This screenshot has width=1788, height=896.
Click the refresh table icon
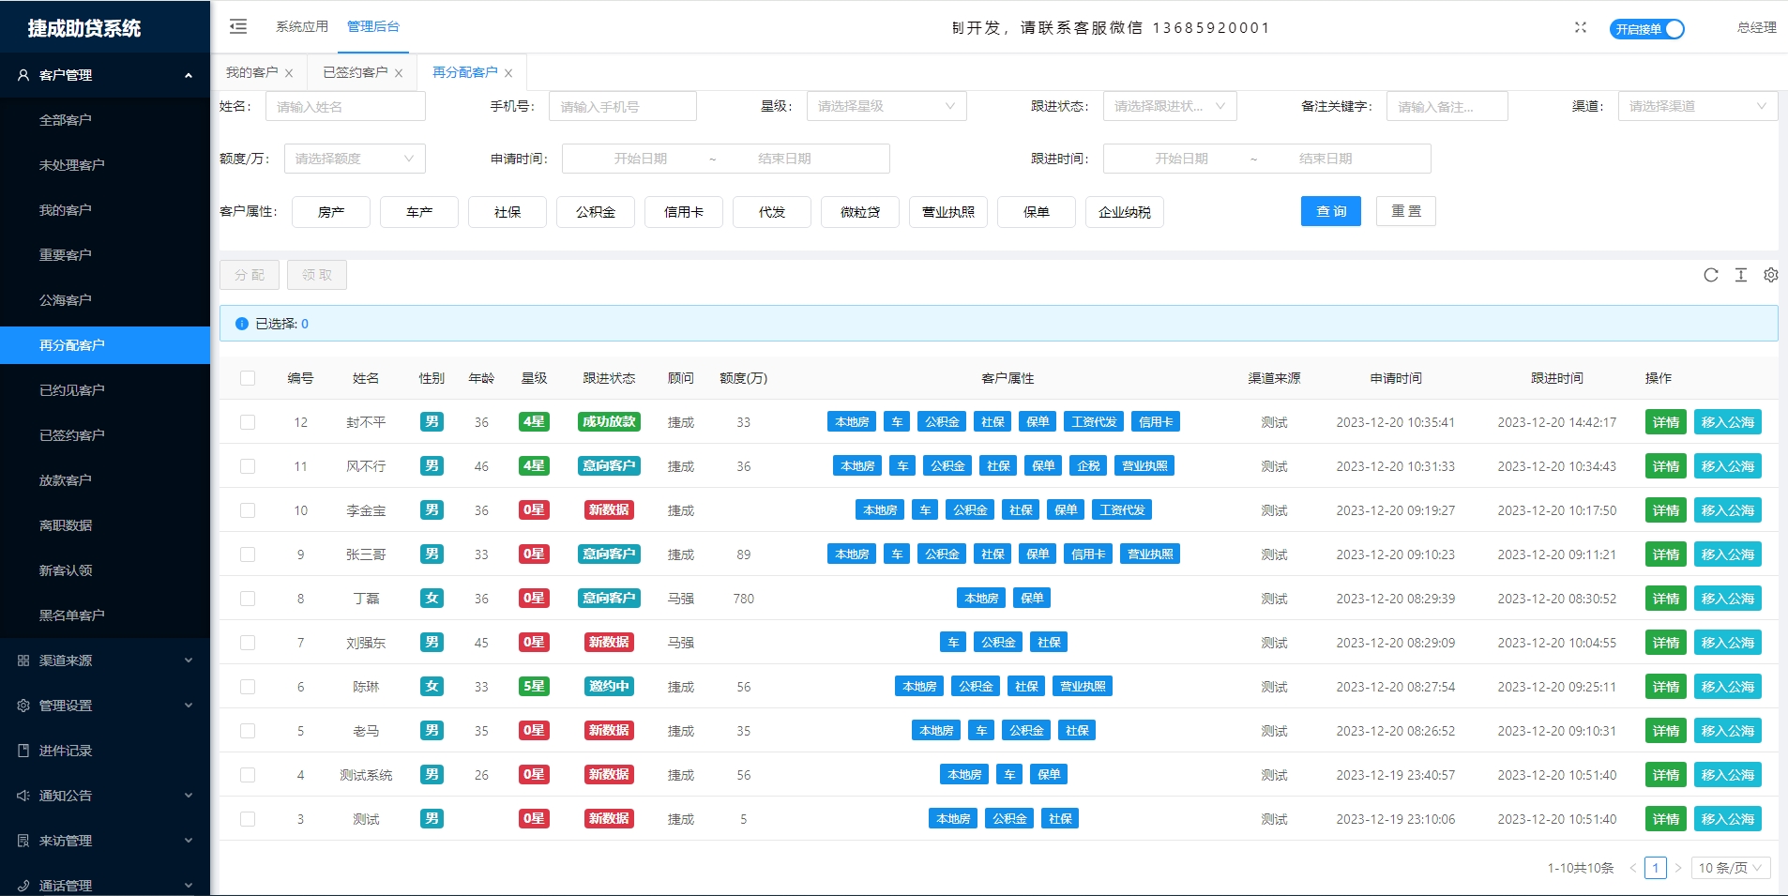(1711, 275)
